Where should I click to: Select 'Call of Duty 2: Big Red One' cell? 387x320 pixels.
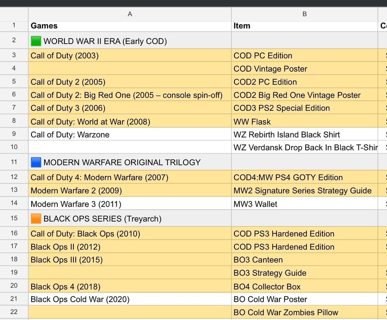tap(130, 95)
